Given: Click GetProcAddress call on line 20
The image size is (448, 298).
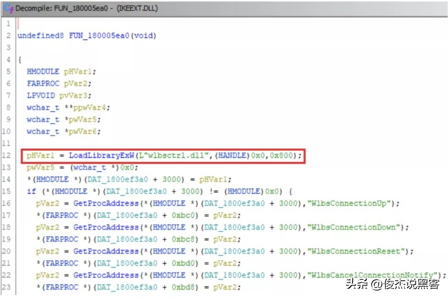Looking at the screenshot, I should (x=106, y=251).
